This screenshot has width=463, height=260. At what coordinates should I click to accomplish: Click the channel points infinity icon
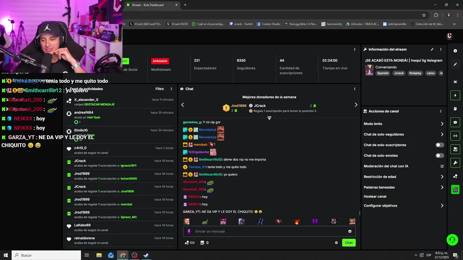tap(190, 243)
